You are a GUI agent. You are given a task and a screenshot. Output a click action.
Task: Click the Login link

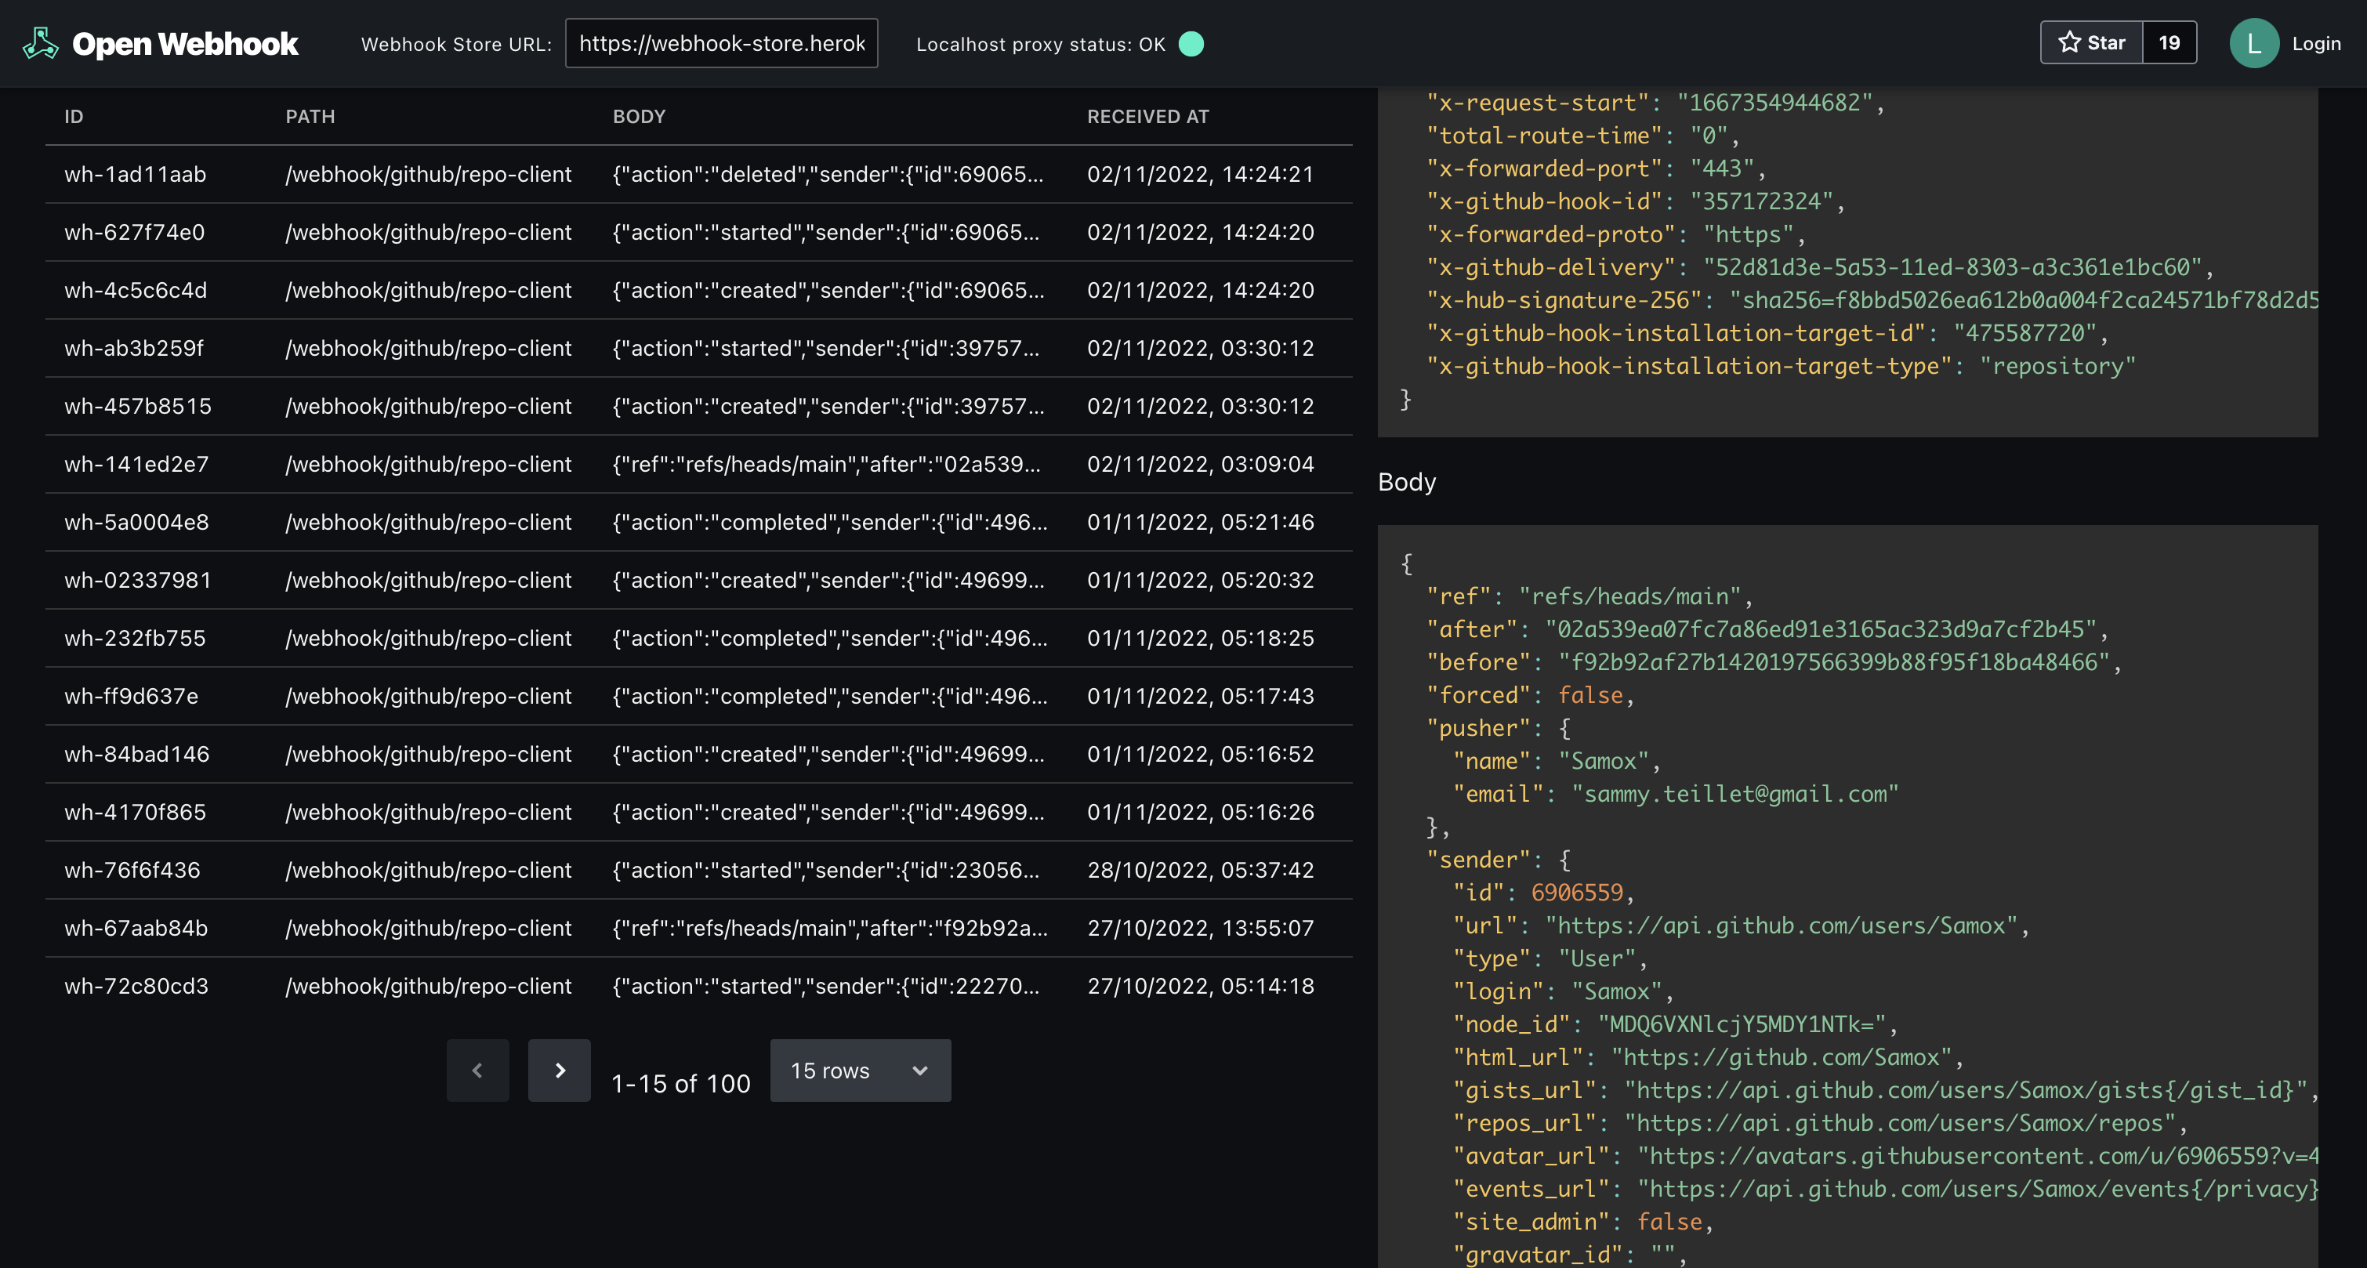[2317, 43]
